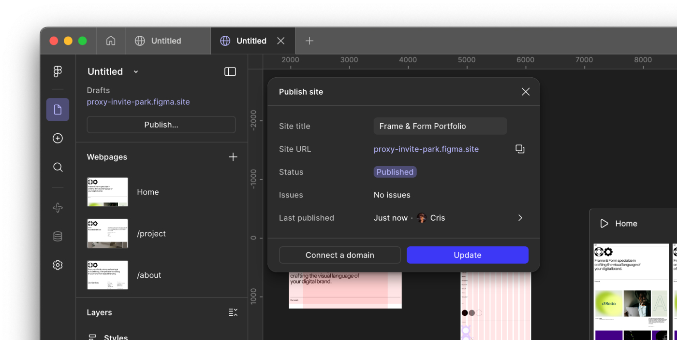Click the Insert plus circle sidebar icon
The width and height of the screenshot is (677, 340).
click(58, 139)
